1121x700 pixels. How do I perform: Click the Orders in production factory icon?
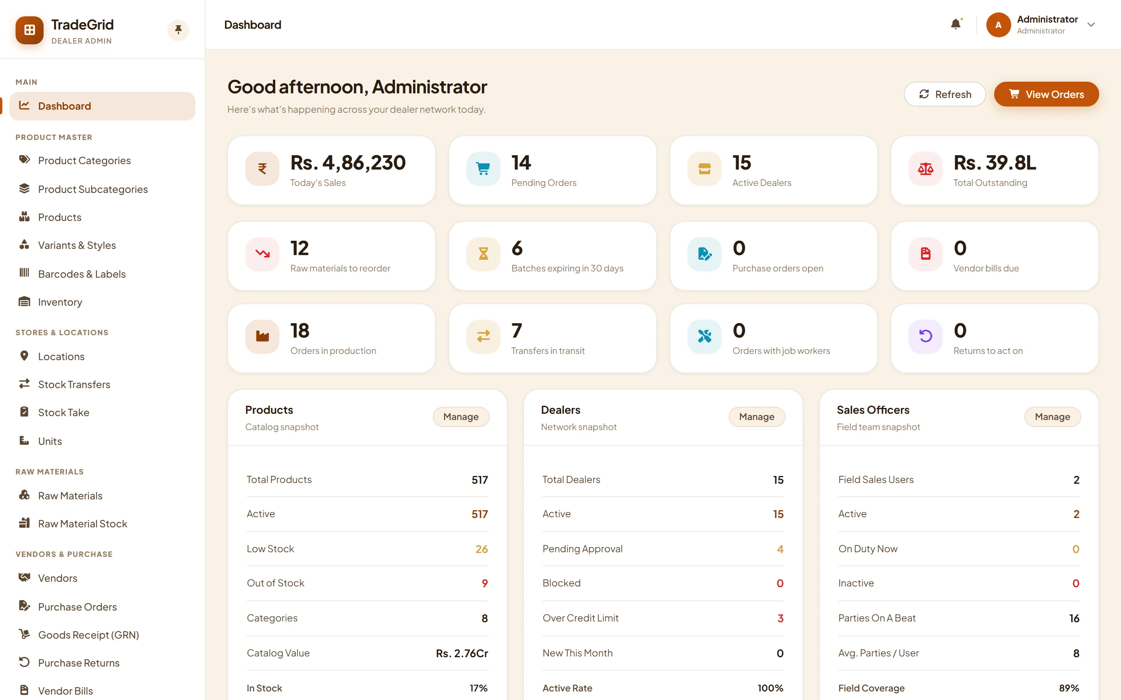point(262,336)
